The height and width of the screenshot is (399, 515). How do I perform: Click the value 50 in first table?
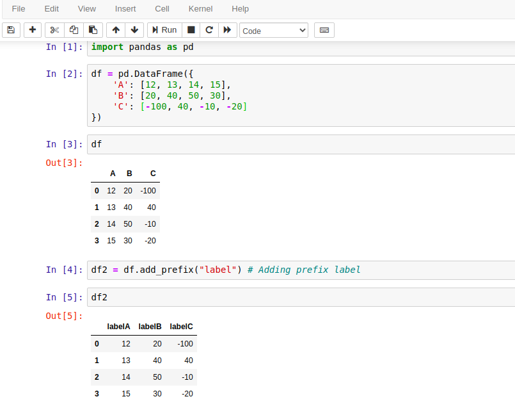click(128, 224)
